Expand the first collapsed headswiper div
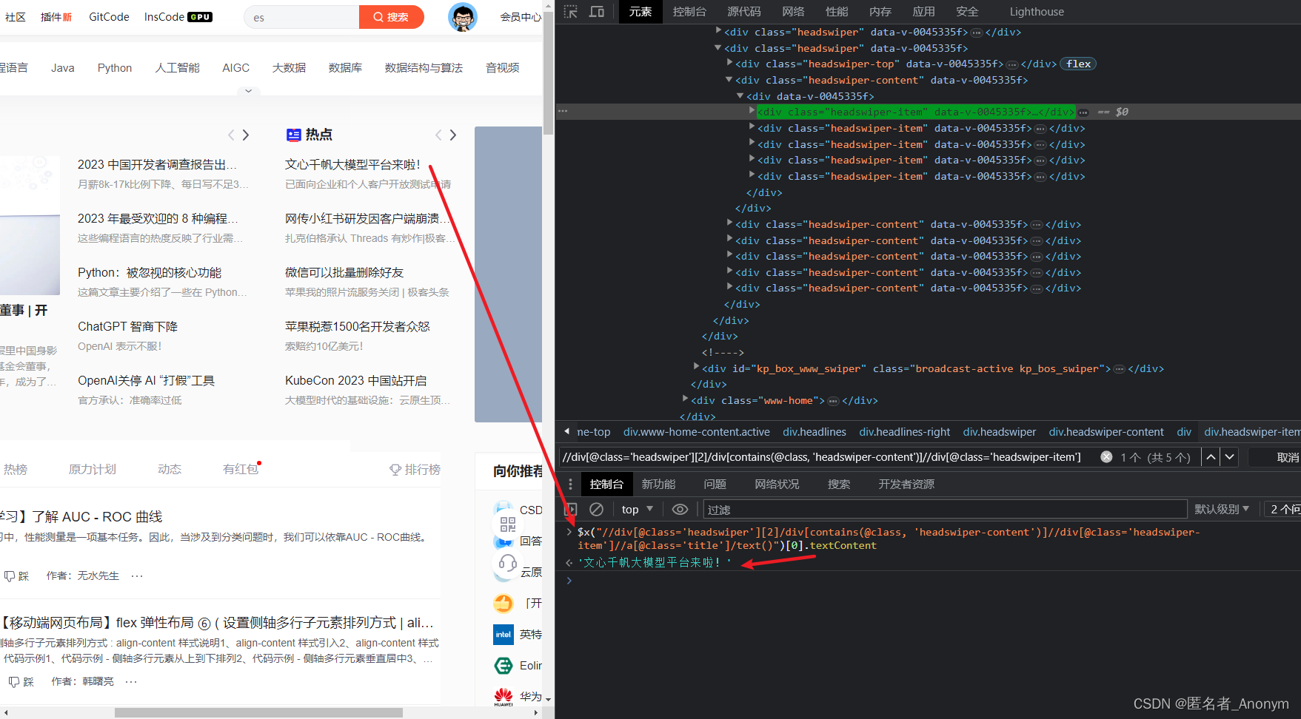The width and height of the screenshot is (1301, 719). 718,32
